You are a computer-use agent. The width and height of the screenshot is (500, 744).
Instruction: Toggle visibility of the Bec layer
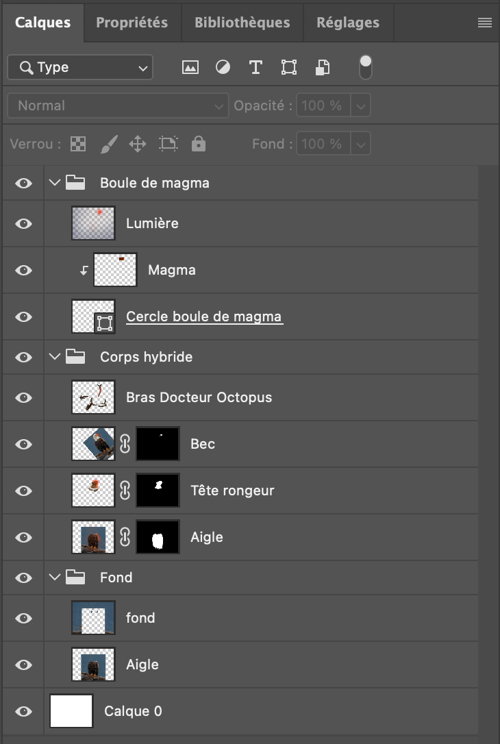coord(23,444)
